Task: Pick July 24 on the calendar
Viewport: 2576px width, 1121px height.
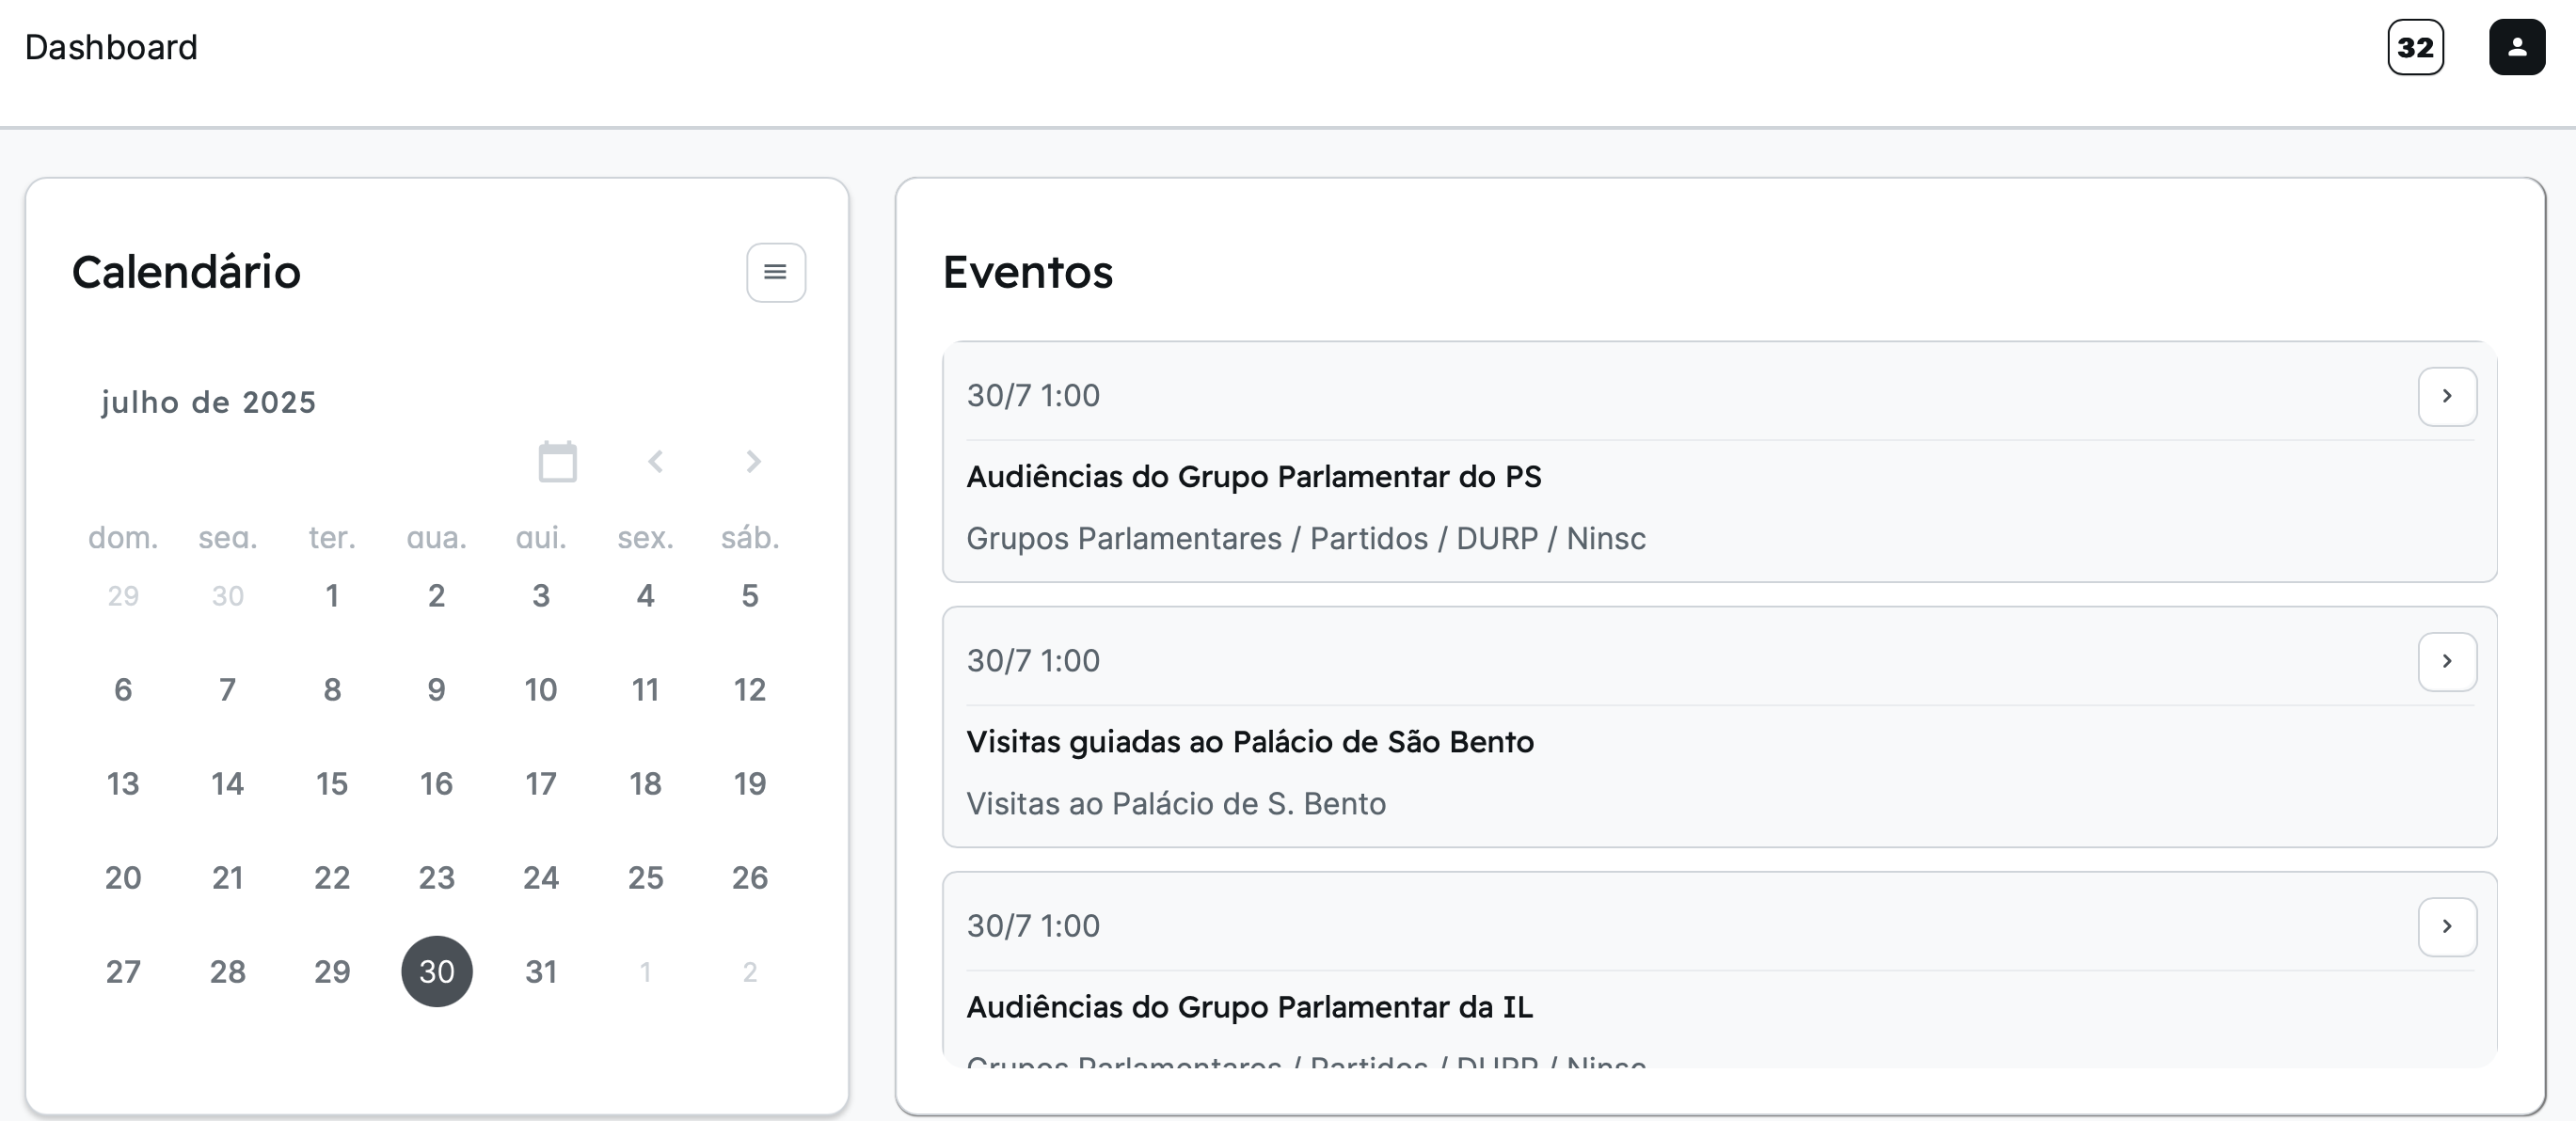Action: tap(541, 877)
